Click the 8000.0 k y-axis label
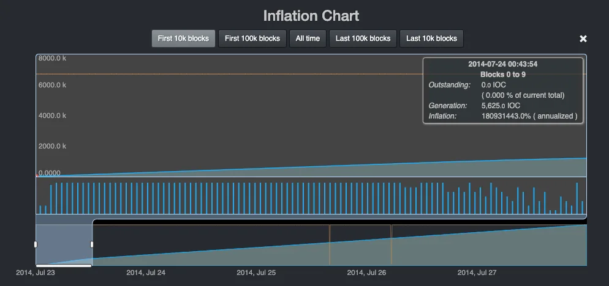Viewport: 609px width, 286px height. pos(52,59)
